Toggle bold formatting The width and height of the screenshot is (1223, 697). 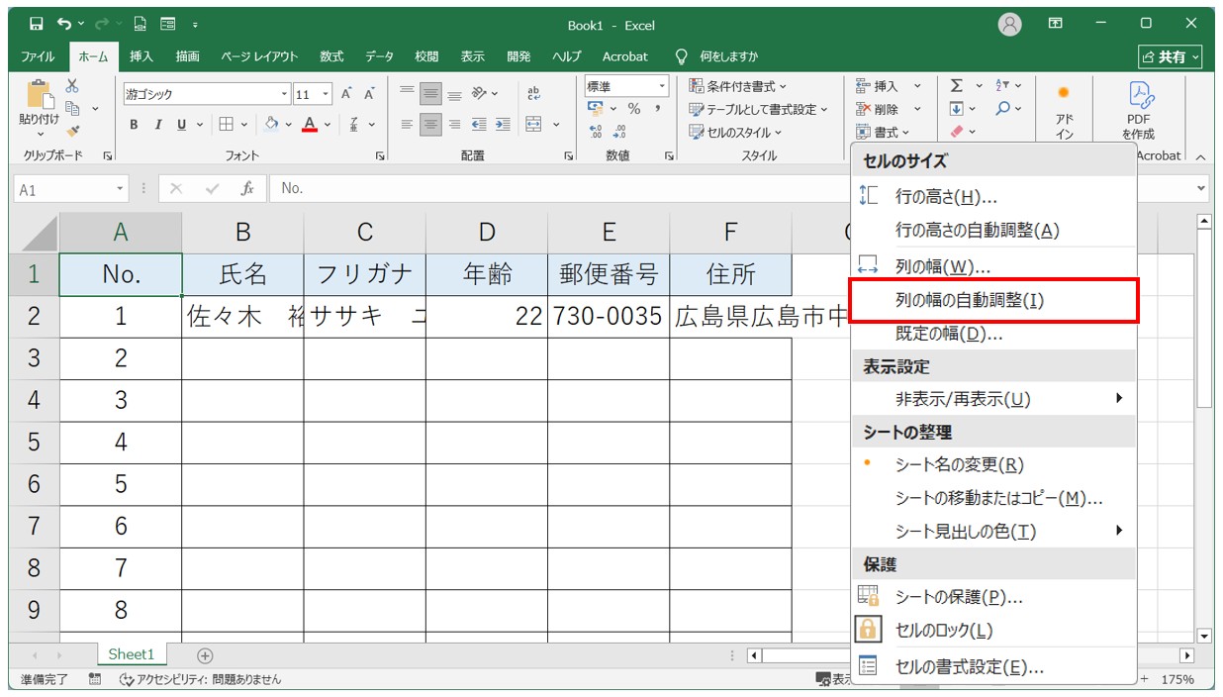[x=135, y=125]
